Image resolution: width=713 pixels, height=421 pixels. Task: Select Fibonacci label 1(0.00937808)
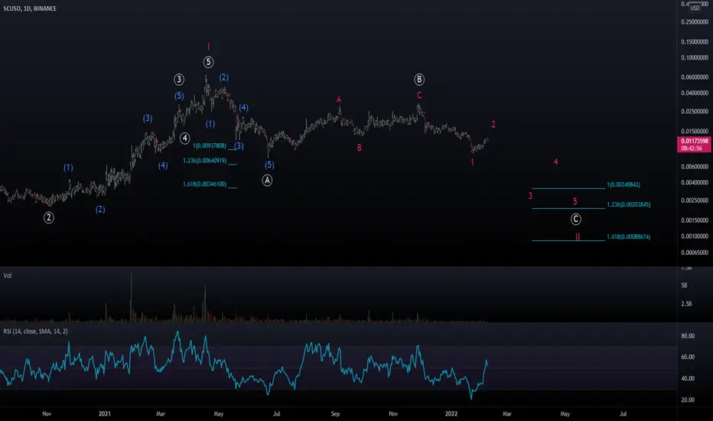209,145
